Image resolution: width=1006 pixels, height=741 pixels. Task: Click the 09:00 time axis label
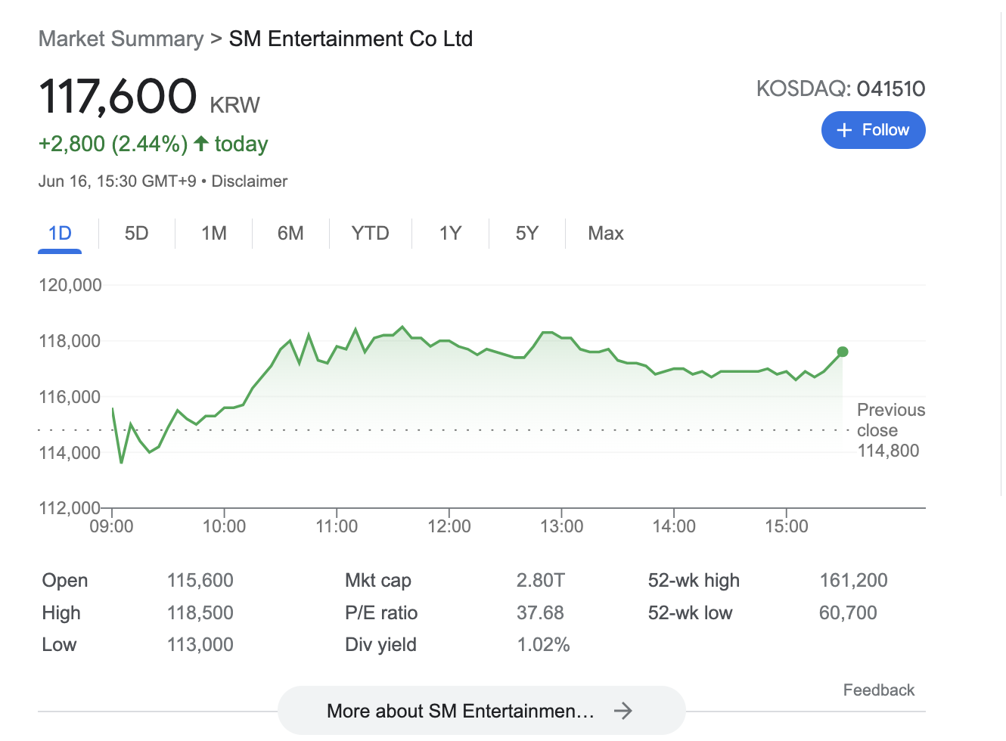point(111,526)
